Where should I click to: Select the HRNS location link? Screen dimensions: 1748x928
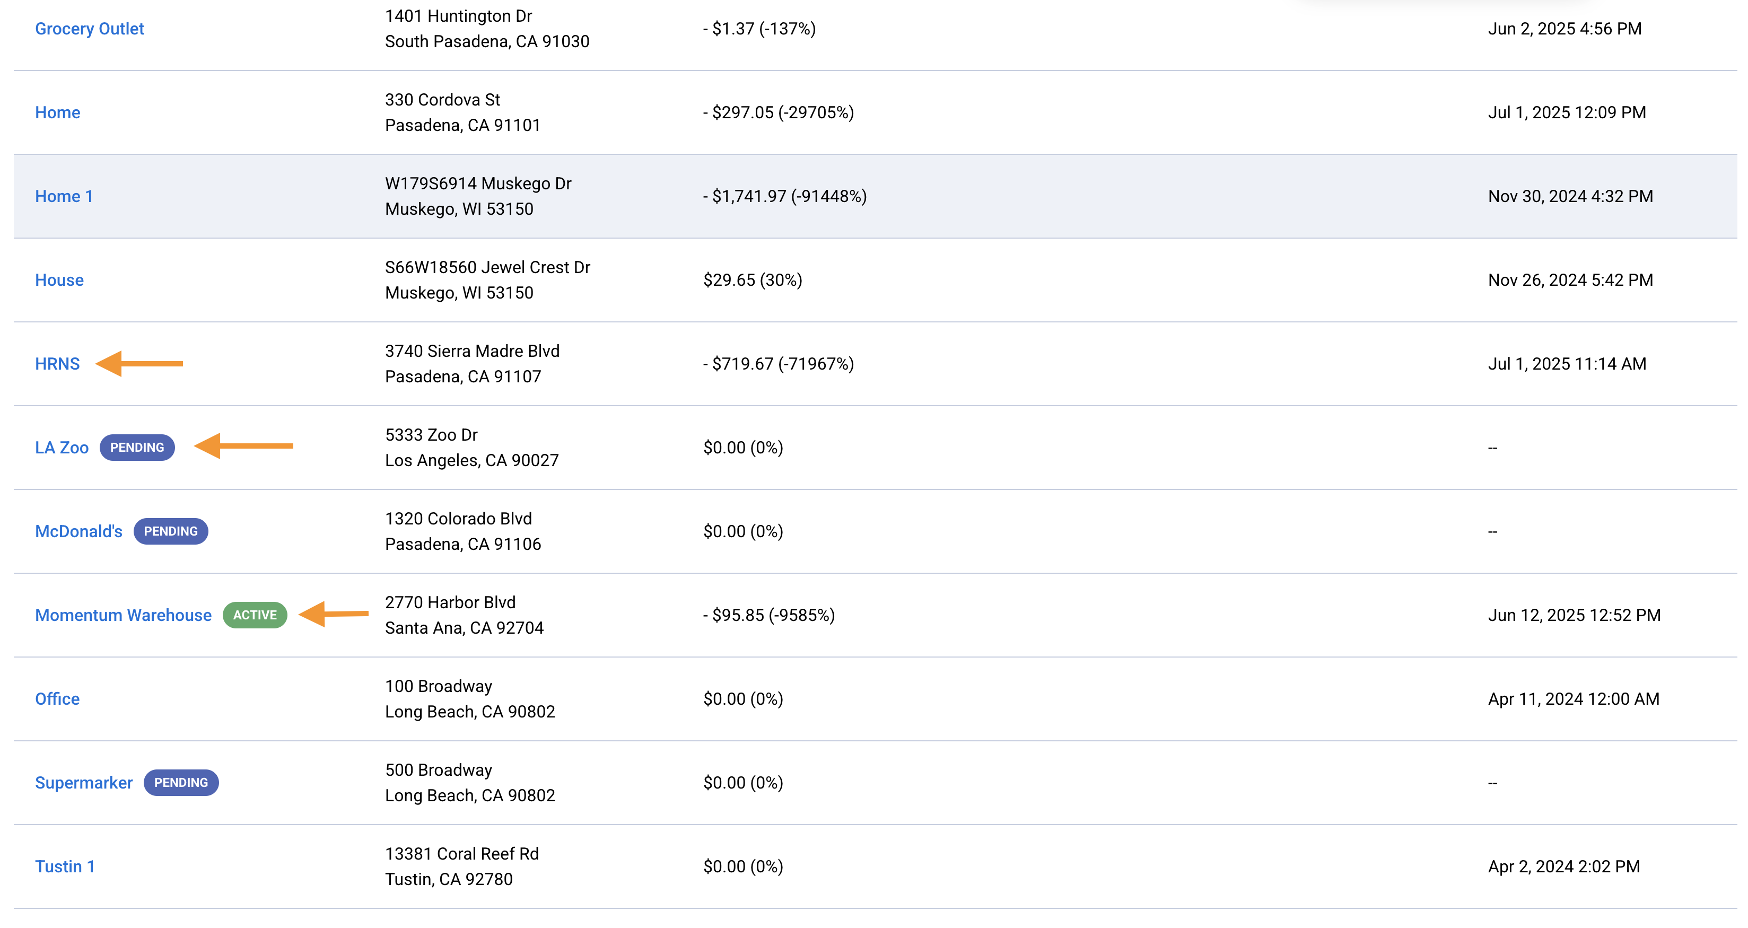[58, 364]
